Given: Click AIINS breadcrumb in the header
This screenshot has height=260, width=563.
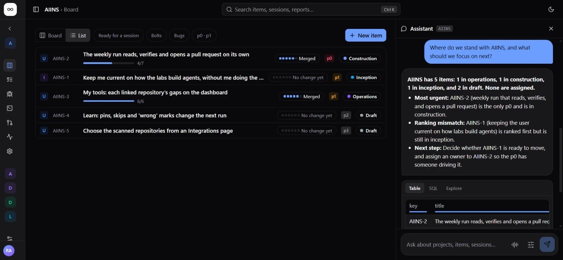Looking at the screenshot, I should [x=52, y=9].
